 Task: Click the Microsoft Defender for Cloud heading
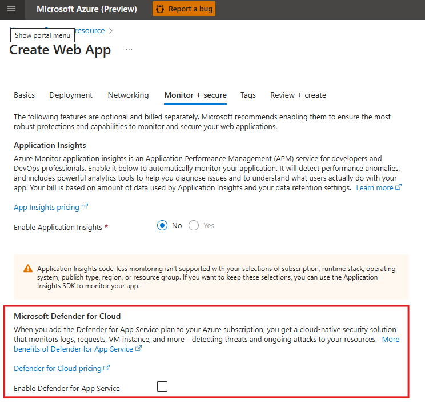67,316
